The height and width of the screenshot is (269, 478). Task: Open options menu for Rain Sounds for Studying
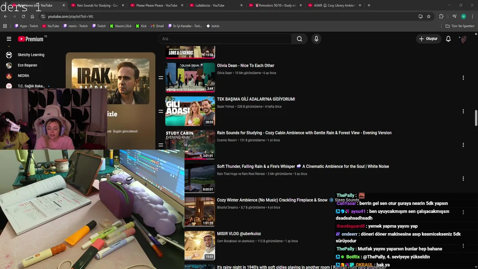click(x=463, y=145)
